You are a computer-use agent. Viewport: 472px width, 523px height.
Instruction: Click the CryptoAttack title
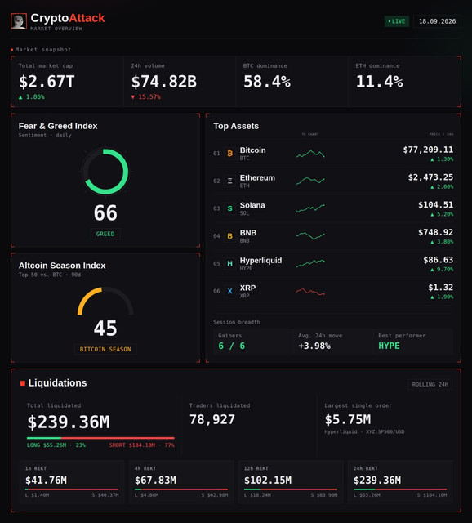click(68, 18)
